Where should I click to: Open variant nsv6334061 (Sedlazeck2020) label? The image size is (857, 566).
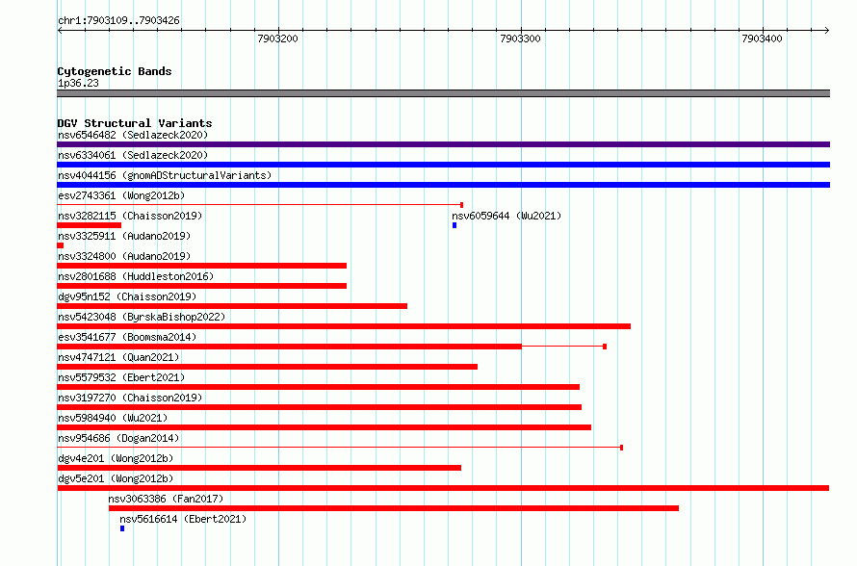pyautogui.click(x=133, y=155)
